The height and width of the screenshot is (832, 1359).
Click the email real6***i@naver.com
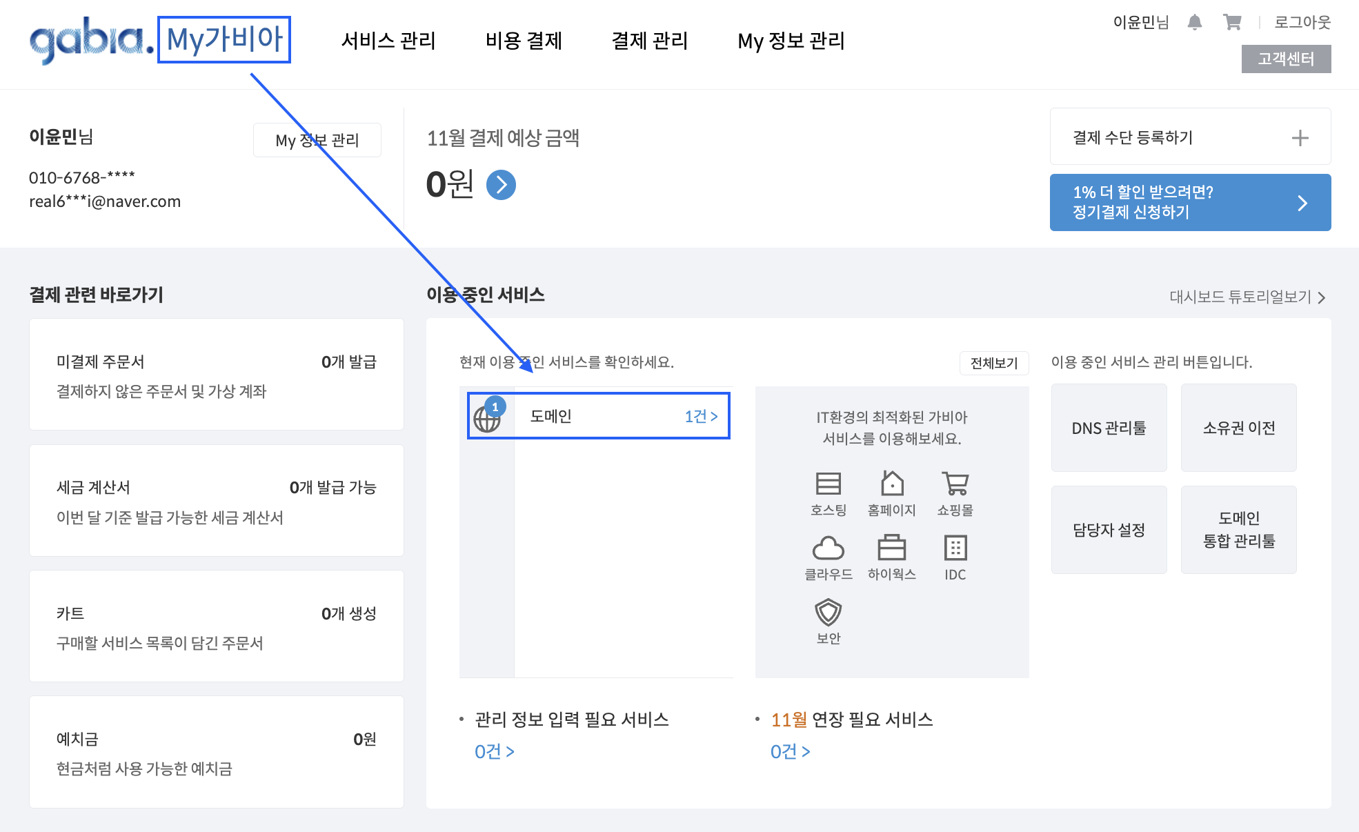(x=105, y=201)
